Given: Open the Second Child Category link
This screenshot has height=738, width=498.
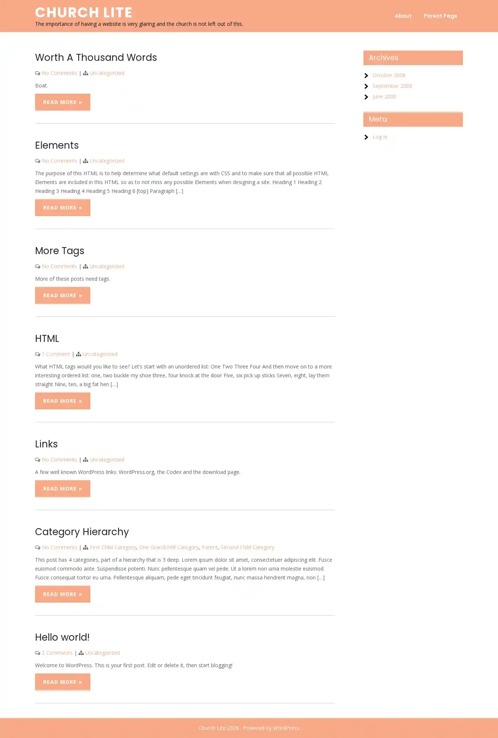Looking at the screenshot, I should tap(248, 547).
